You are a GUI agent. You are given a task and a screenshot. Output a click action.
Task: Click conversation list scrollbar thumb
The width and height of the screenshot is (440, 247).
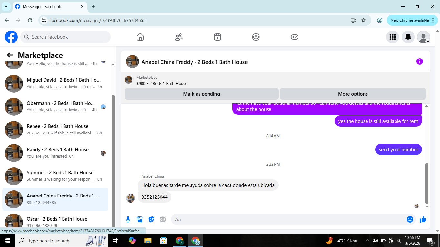pyautogui.click(x=113, y=161)
